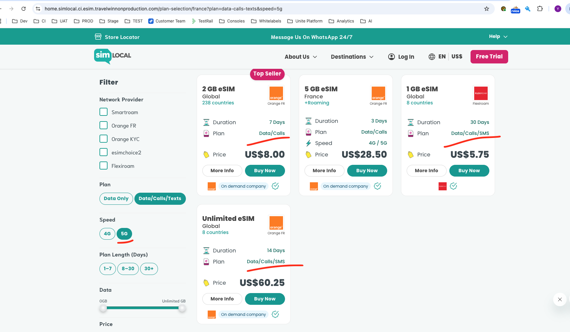The width and height of the screenshot is (570, 332).
Task: Click the Store Locator shop icon
Action: (98, 37)
